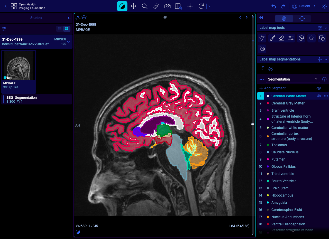Select the sparkle circle marker tool
This screenshot has height=239, width=329.
pos(301,38)
